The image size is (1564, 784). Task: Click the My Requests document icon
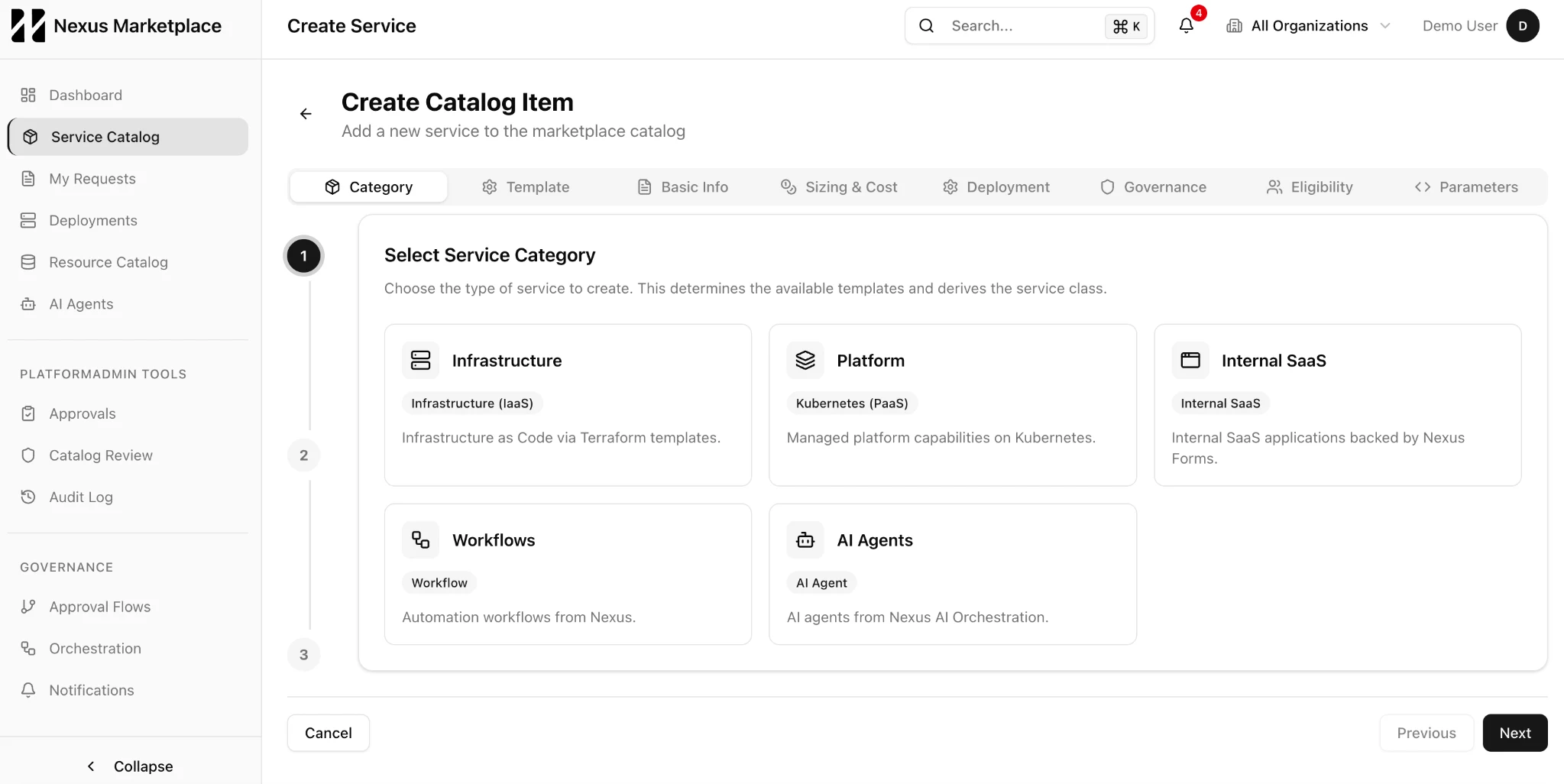28,179
